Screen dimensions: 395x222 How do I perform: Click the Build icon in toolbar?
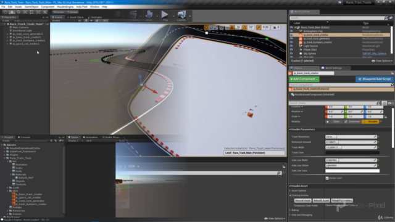149,15
